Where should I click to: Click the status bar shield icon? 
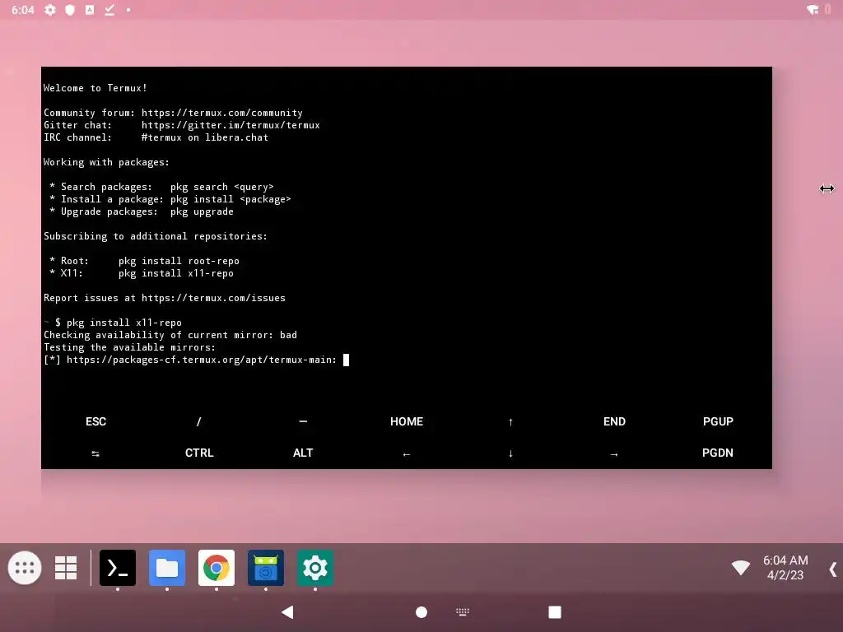click(x=70, y=10)
